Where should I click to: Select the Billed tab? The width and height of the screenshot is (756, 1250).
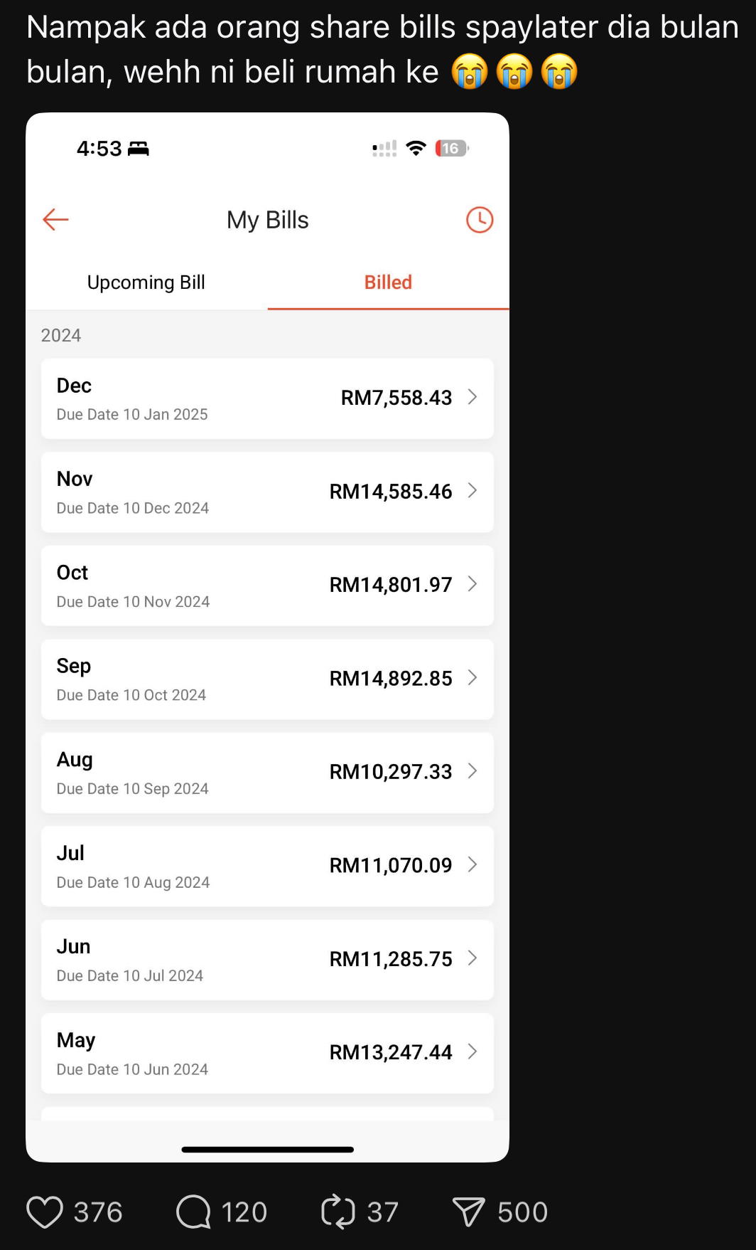(389, 282)
